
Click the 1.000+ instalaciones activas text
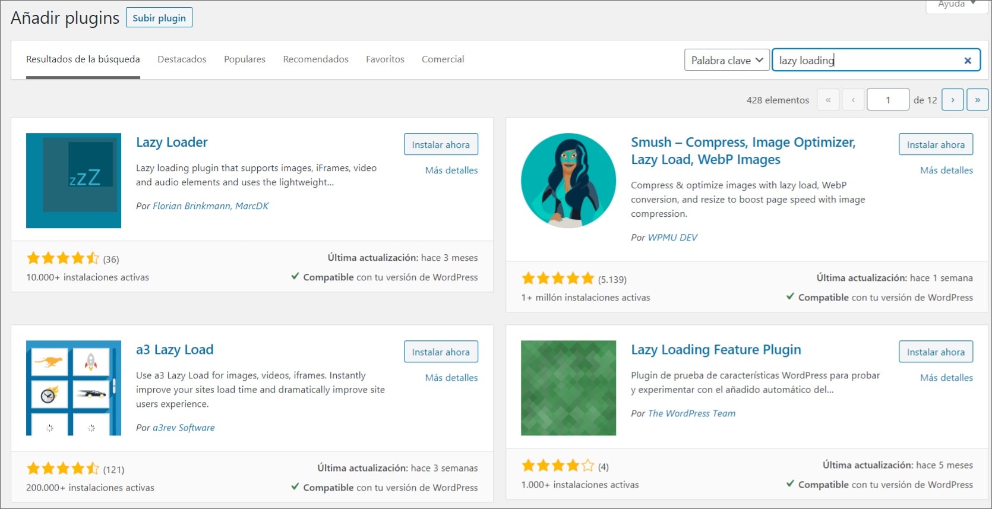[x=580, y=485]
